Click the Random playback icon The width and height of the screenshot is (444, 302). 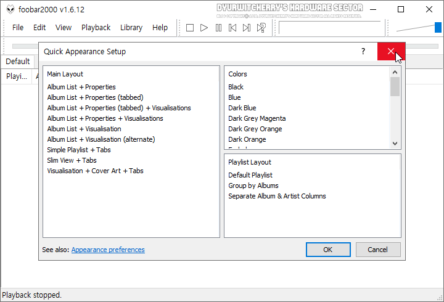(x=261, y=28)
